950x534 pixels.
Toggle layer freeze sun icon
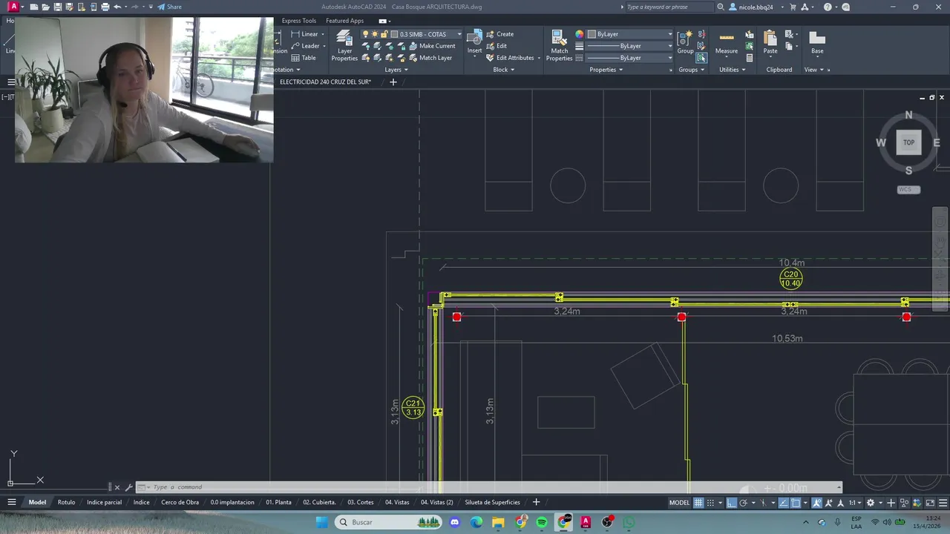pos(375,34)
